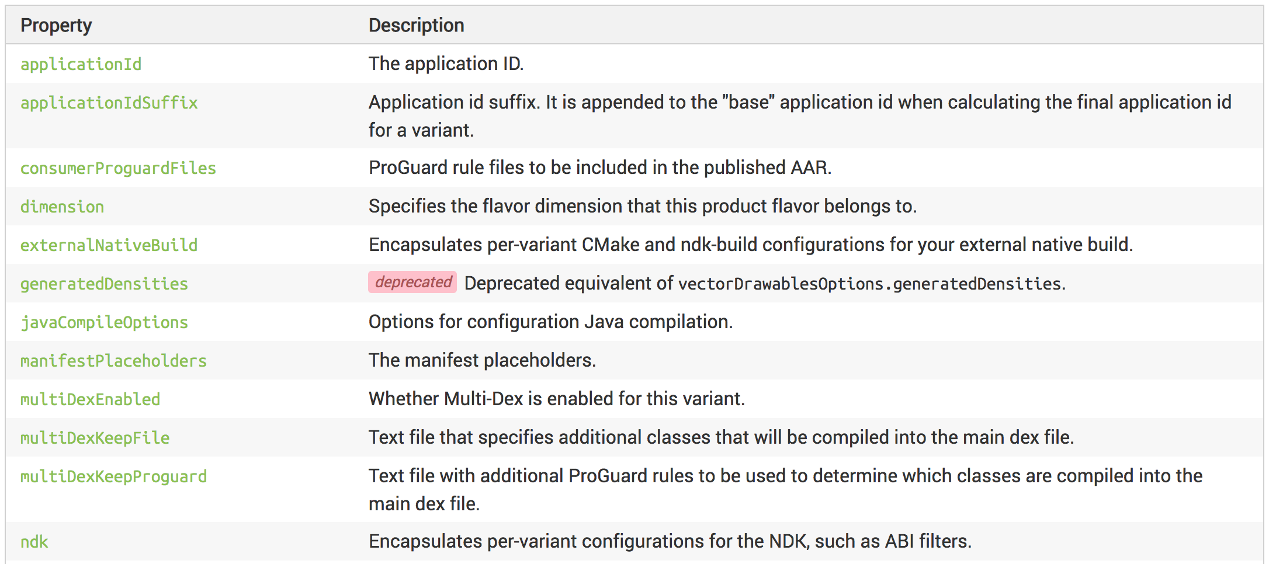This screenshot has width=1269, height=564.
Task: Click vectorDrawablesOptions.generatedDensities code text
Action: (869, 284)
